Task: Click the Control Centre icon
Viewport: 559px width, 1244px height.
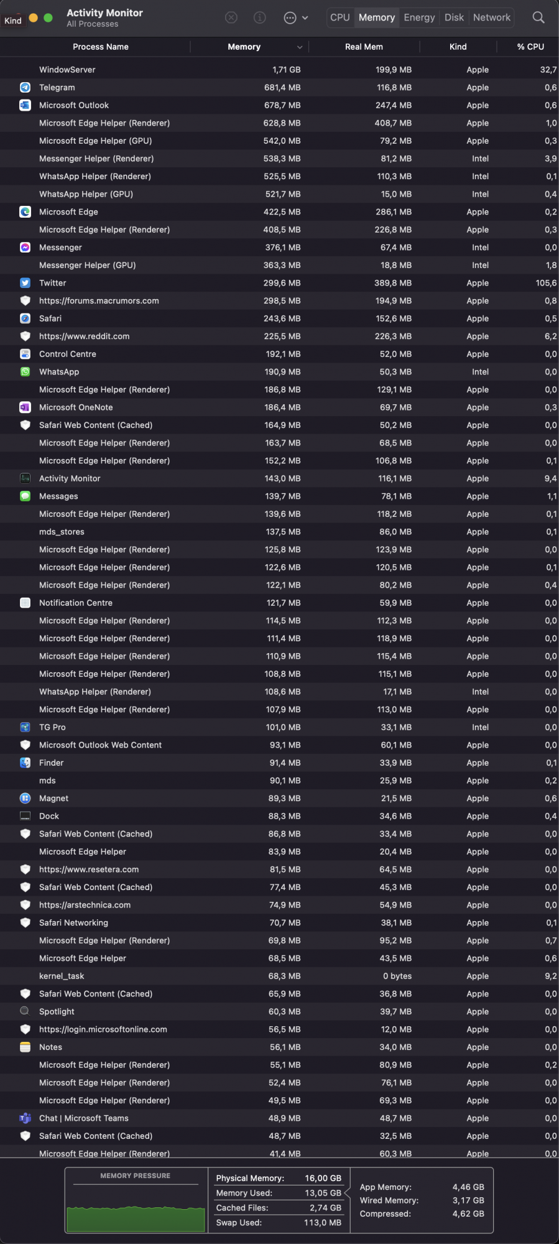Action: tap(25, 354)
